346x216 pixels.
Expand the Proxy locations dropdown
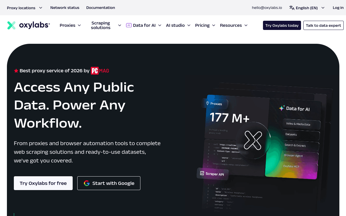[x=25, y=8]
